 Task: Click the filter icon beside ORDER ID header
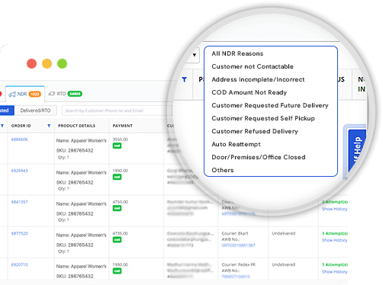click(x=49, y=126)
